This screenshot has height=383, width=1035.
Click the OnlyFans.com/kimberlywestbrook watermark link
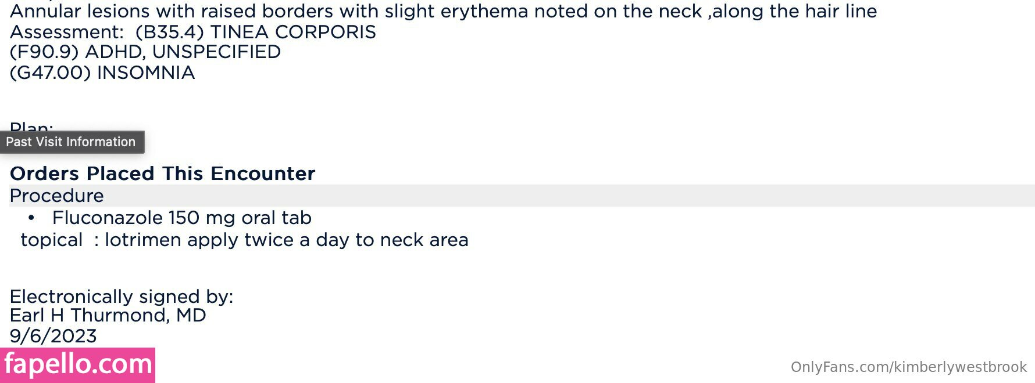pos(908,367)
